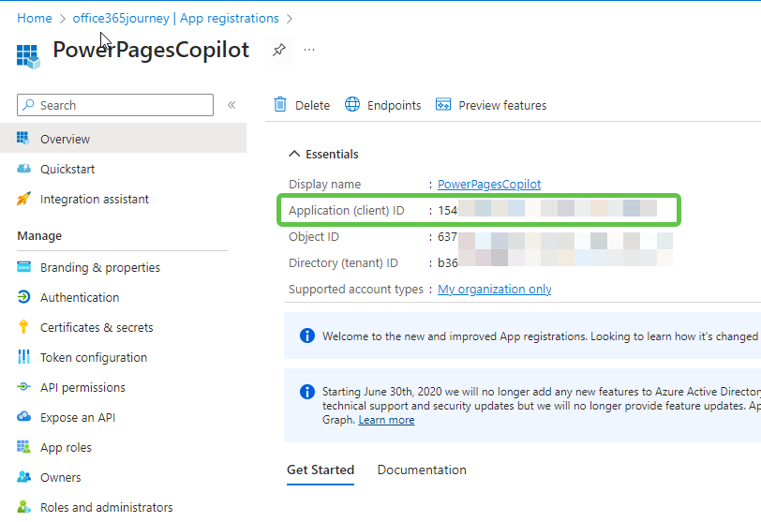Go to office365journey App registrations breadcrumb
This screenshot has width=761, height=522.
[175, 18]
